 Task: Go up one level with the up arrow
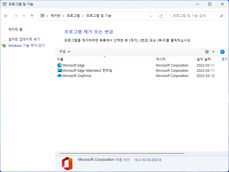(x=32, y=16)
